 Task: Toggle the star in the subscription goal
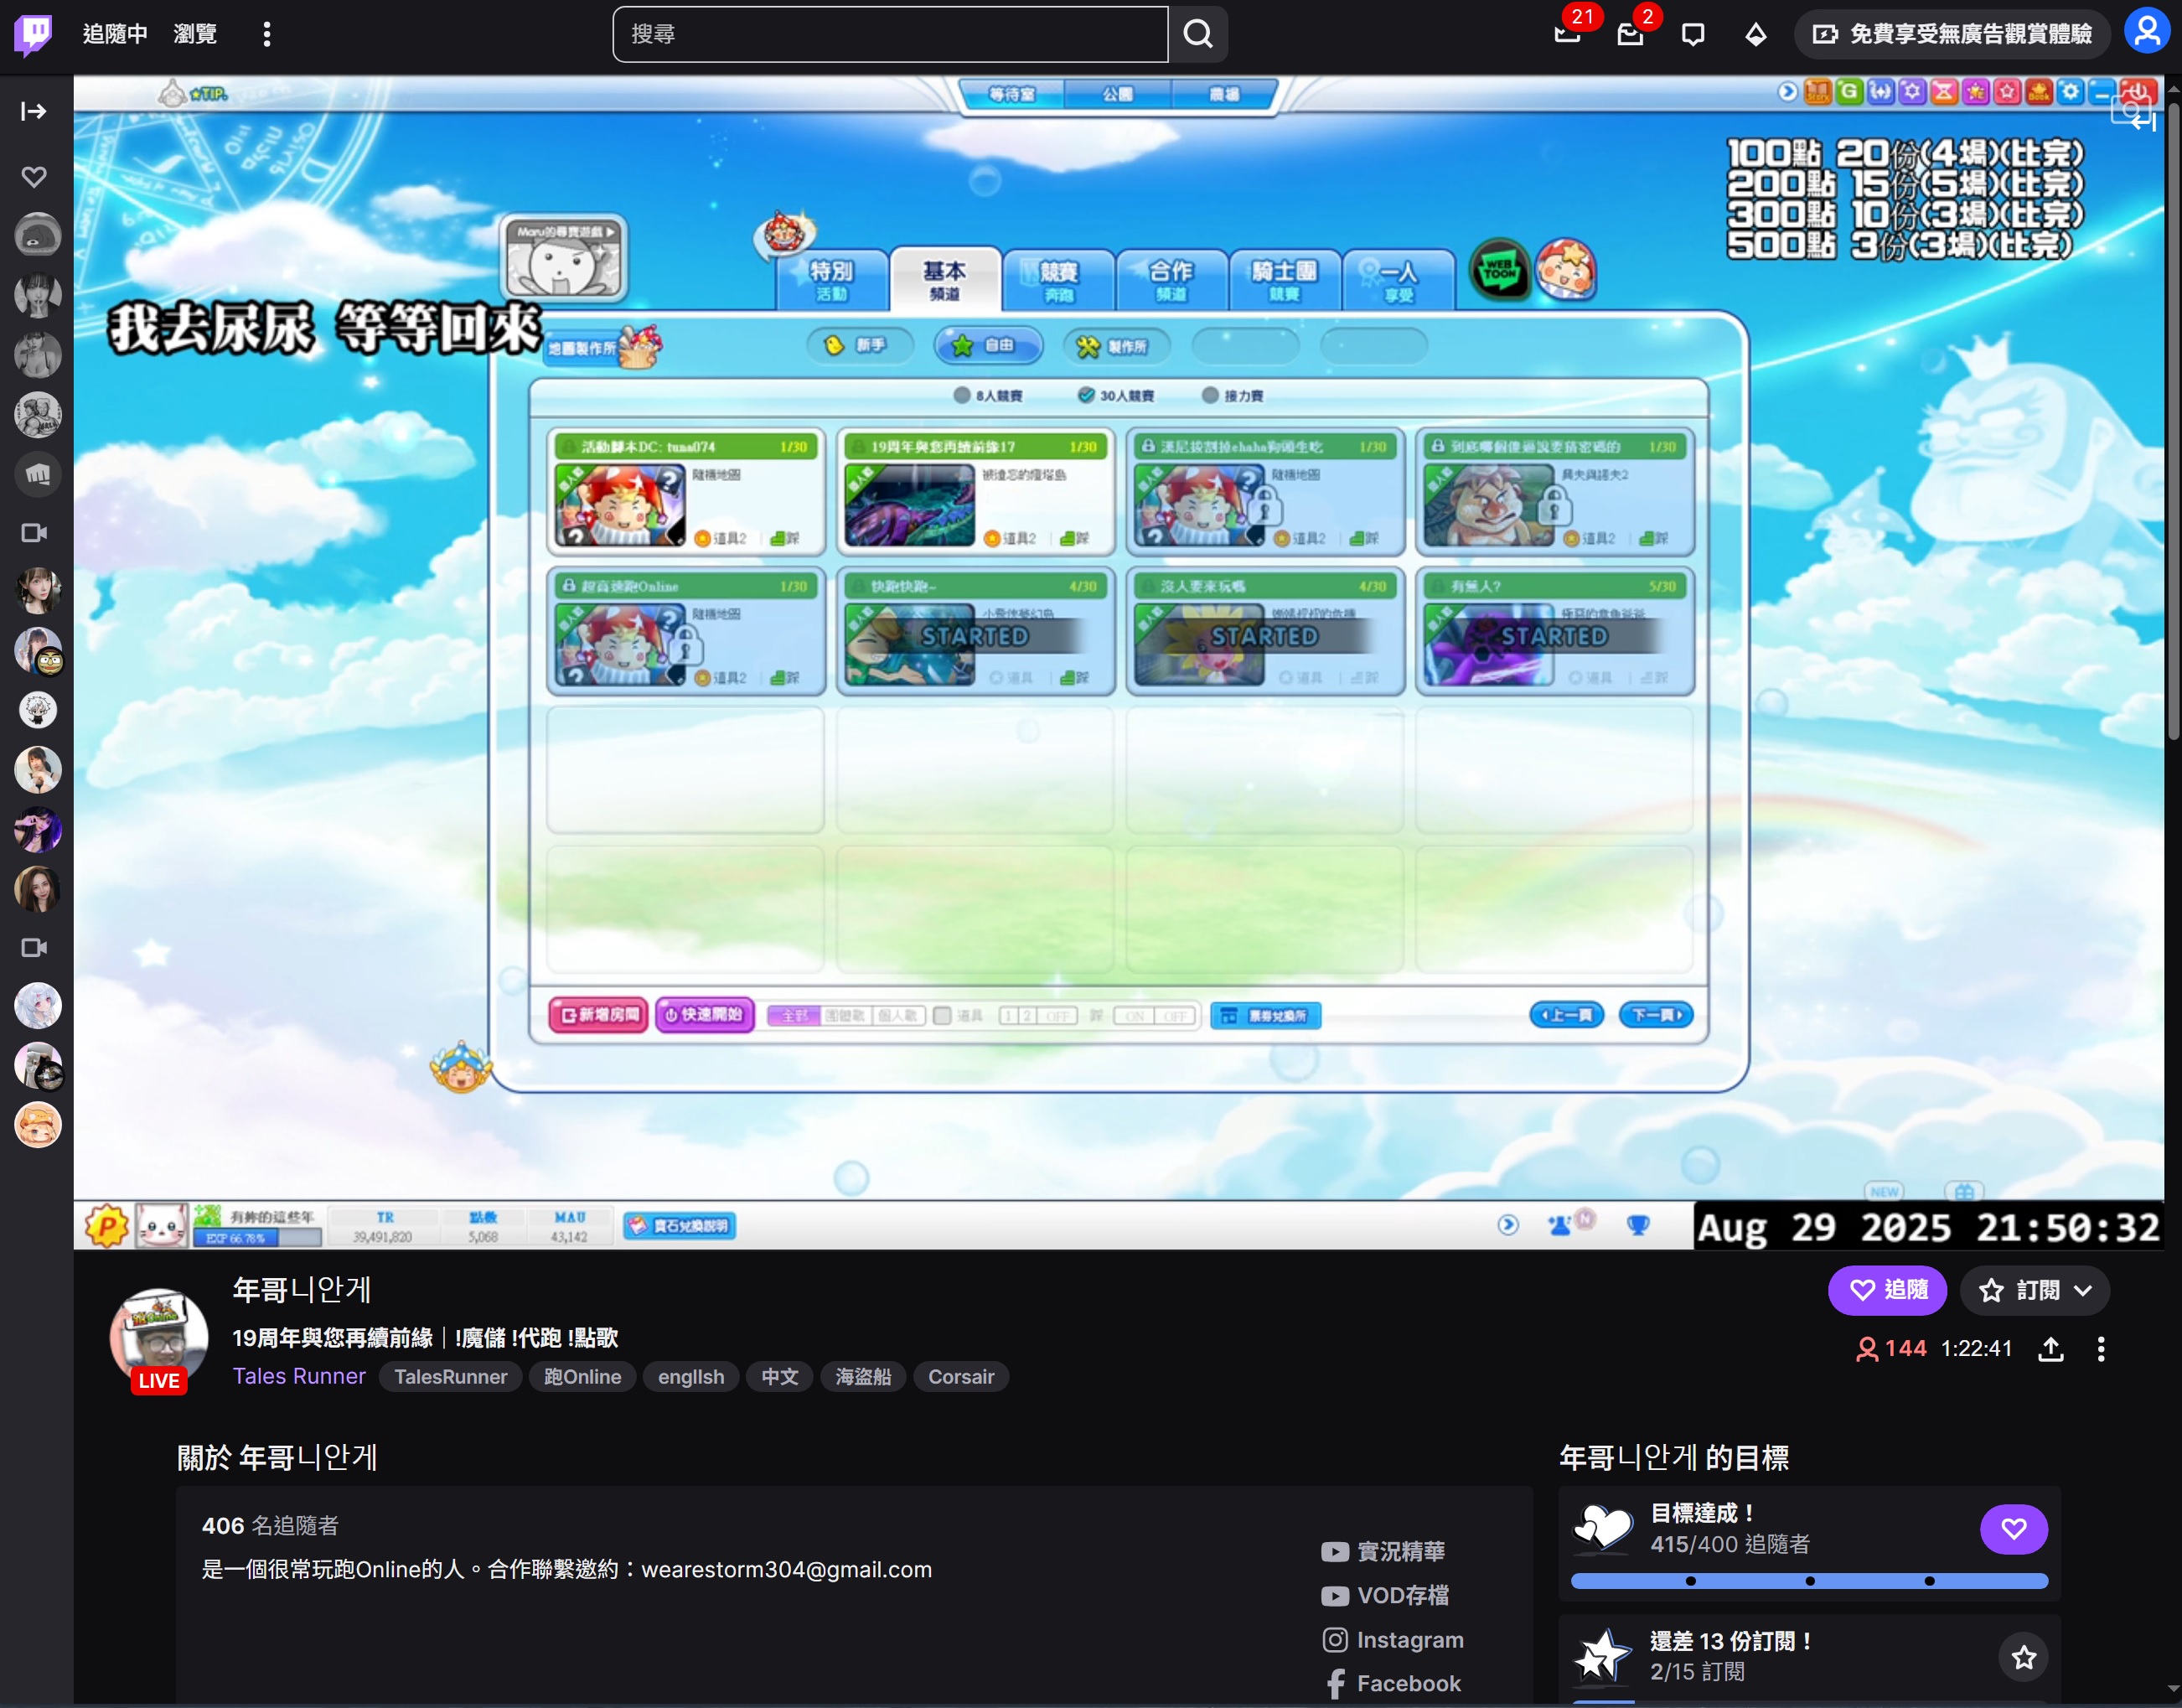pos(2023,1657)
